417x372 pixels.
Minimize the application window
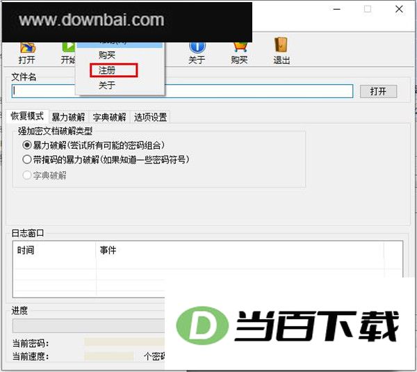[336, 9]
